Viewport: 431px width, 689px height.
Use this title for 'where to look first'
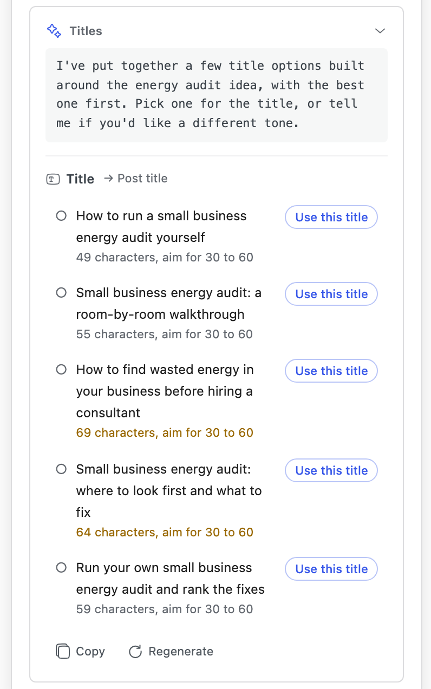click(x=331, y=470)
